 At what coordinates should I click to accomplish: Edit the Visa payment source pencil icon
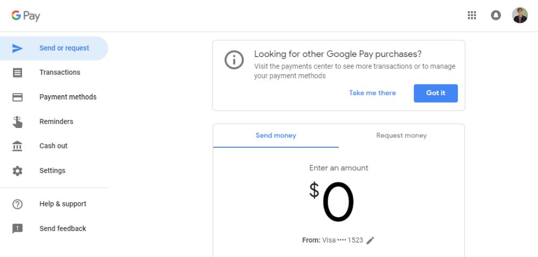point(370,240)
